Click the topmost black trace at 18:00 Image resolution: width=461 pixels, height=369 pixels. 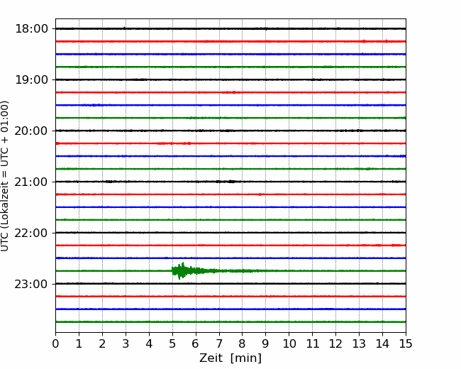[x=230, y=28]
